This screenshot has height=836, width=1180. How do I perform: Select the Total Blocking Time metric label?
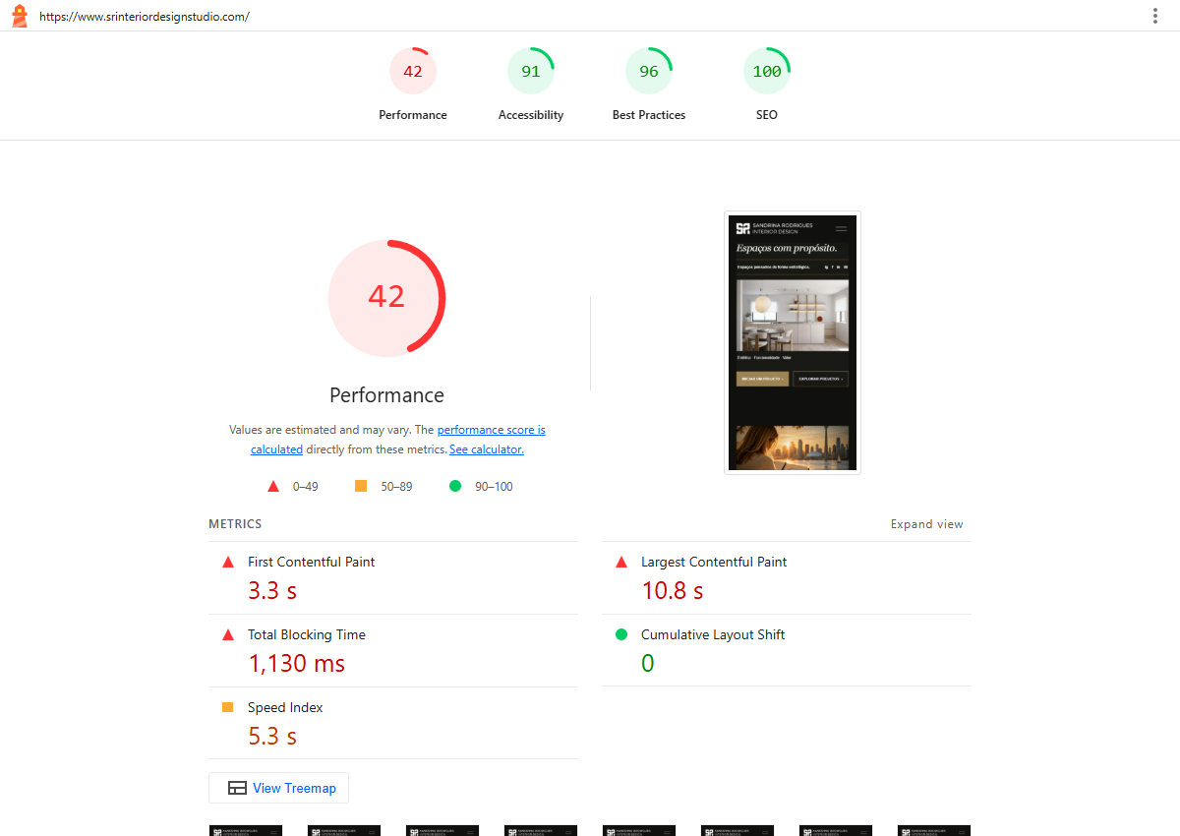point(307,634)
